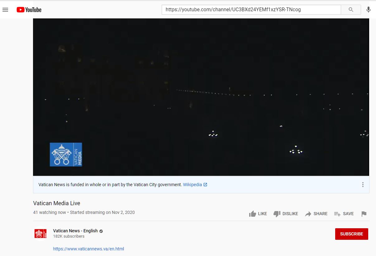
Task: Click the Vatican Media watermark logo
Action: (x=66, y=154)
